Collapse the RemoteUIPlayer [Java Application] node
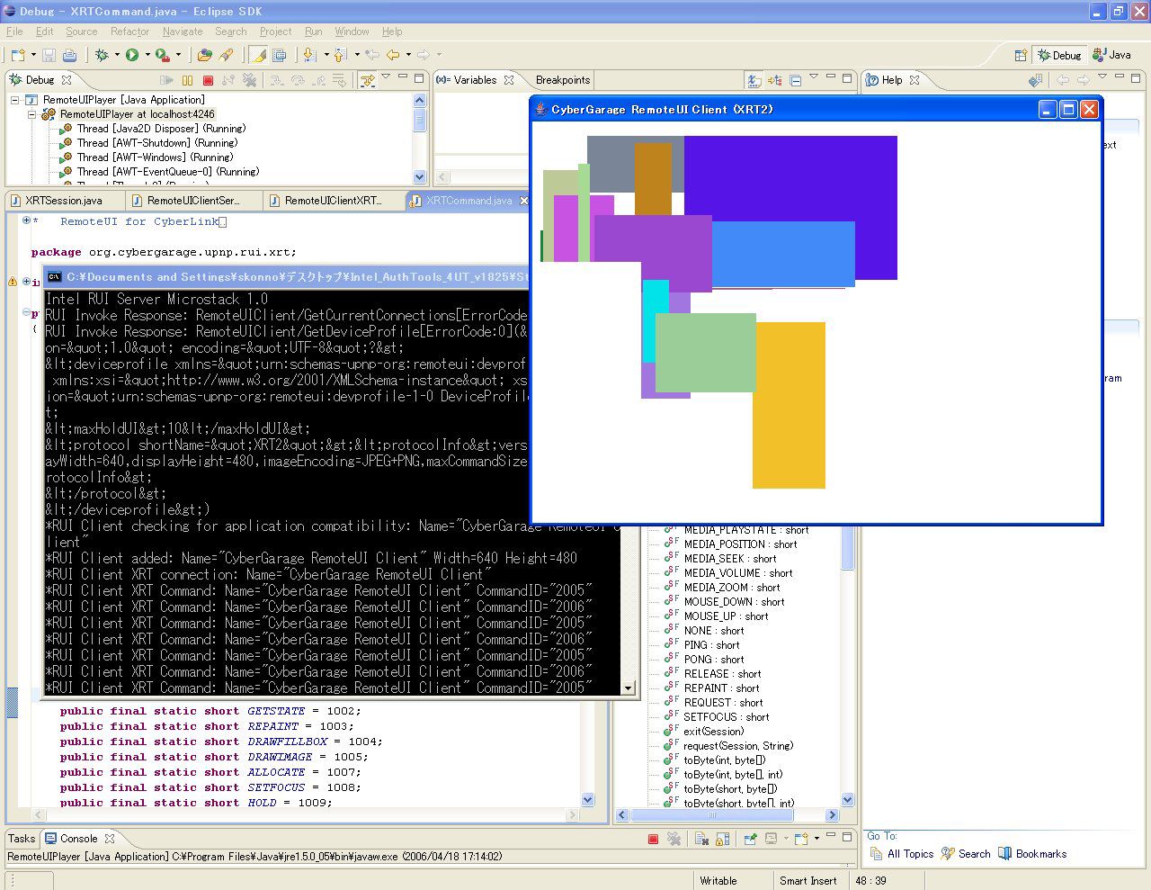The height and width of the screenshot is (890, 1151). point(15,100)
